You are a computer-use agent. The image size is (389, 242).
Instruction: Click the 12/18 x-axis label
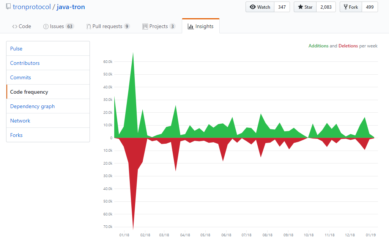pos(350,235)
